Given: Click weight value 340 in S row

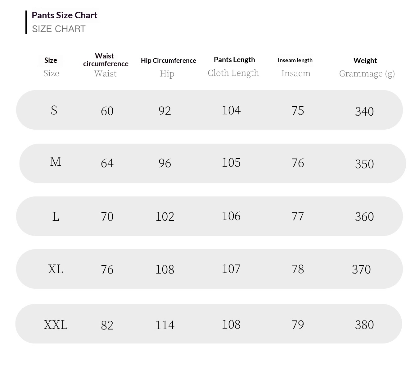Looking at the screenshot, I should pyautogui.click(x=364, y=111).
